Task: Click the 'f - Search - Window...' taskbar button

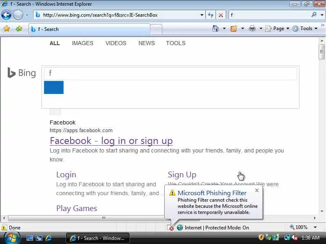Action: pyautogui.click(x=98, y=238)
